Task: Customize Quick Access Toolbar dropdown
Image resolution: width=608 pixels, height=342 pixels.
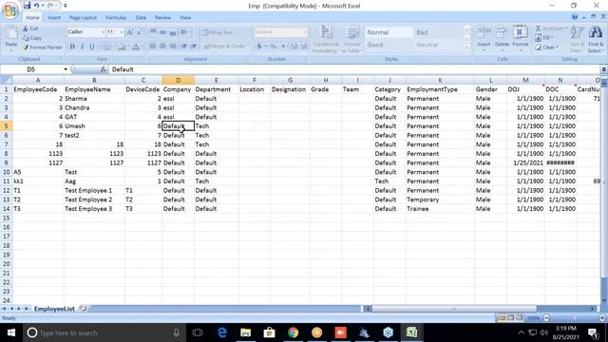Action: point(66,6)
